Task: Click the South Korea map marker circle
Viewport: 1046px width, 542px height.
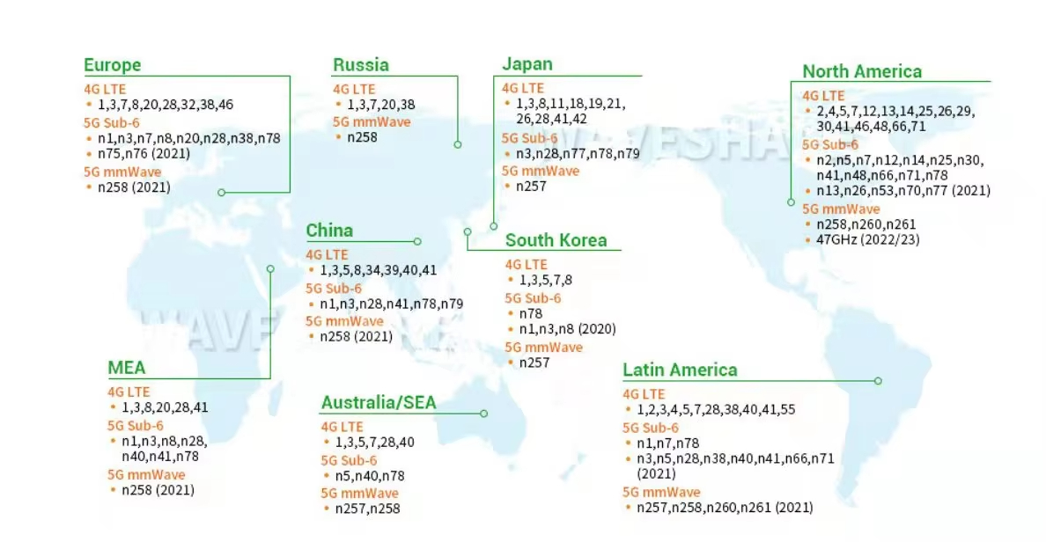Action: click(467, 232)
